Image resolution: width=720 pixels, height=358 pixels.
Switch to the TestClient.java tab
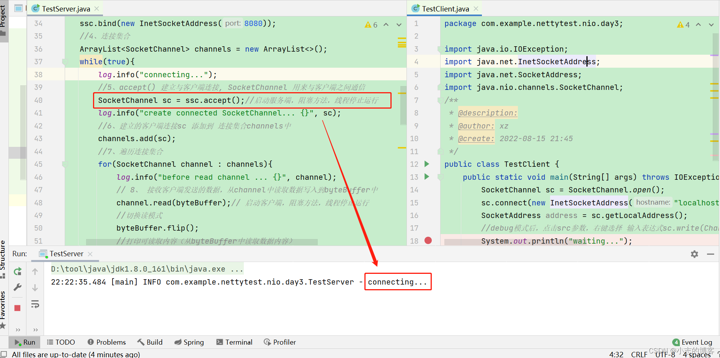(x=445, y=8)
